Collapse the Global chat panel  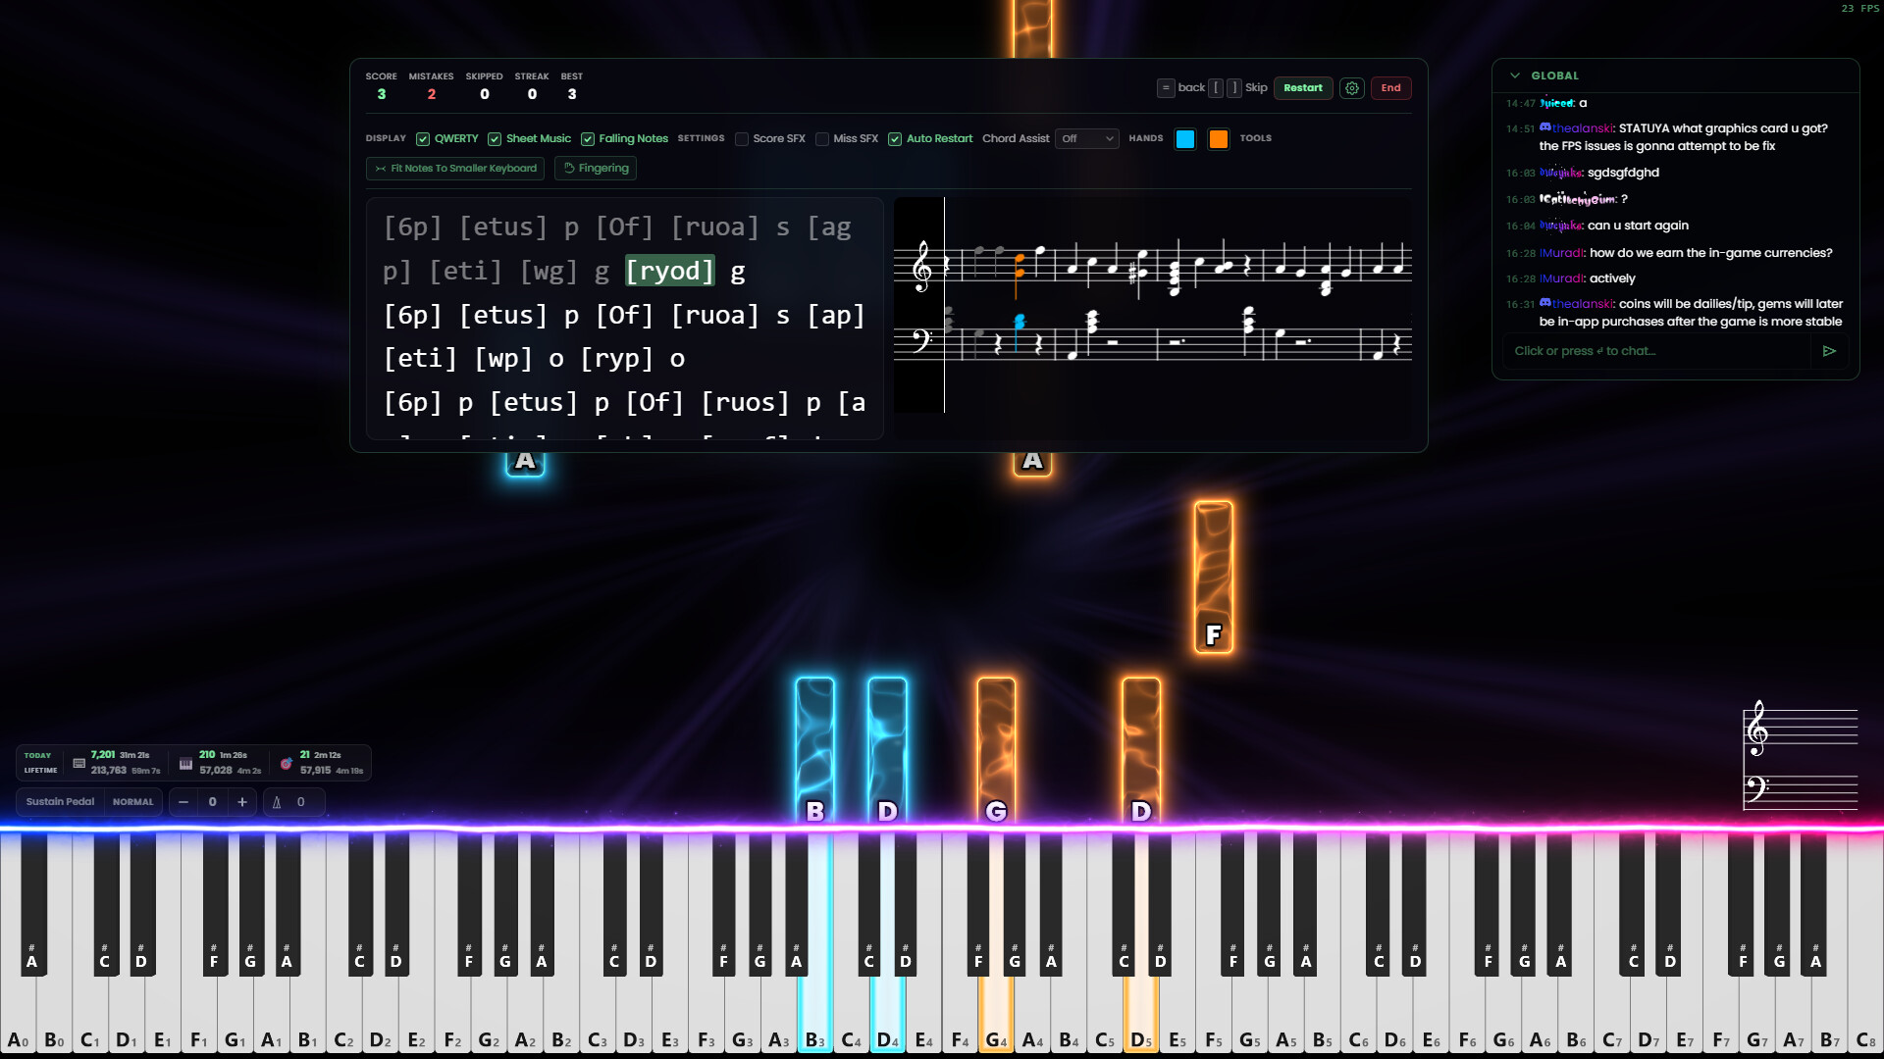1515,76
